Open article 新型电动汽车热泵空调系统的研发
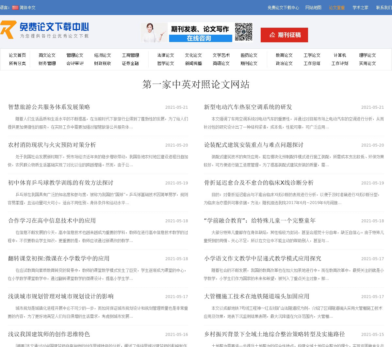The height and width of the screenshot is (347, 392). click(248, 107)
